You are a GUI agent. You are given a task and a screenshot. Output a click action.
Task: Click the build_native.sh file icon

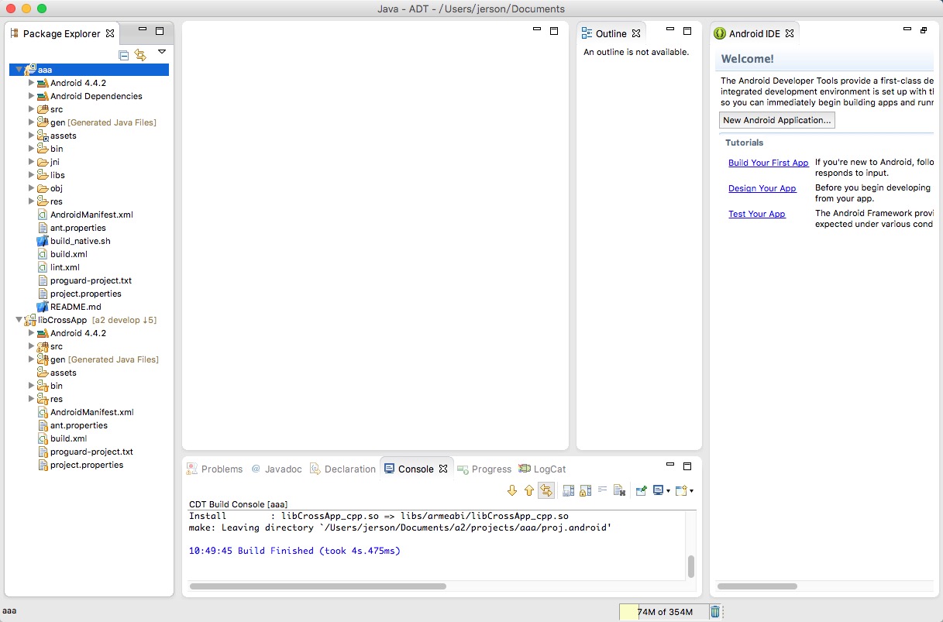tap(43, 241)
